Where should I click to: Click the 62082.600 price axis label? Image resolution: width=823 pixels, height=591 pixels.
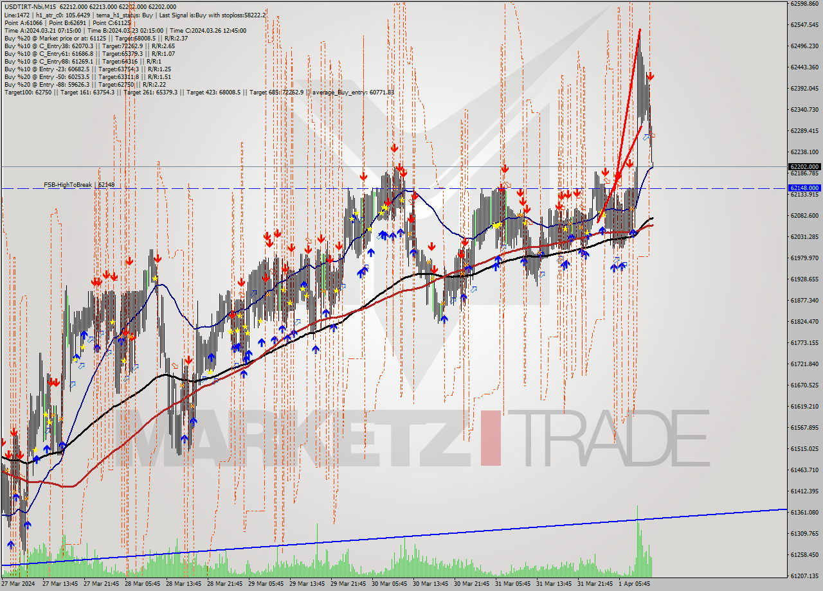[x=804, y=216]
